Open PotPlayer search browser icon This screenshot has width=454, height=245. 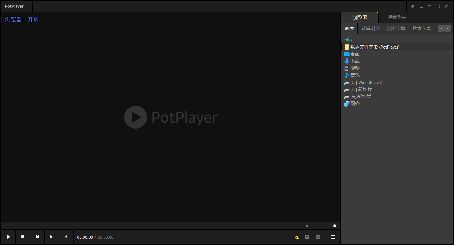(295, 237)
